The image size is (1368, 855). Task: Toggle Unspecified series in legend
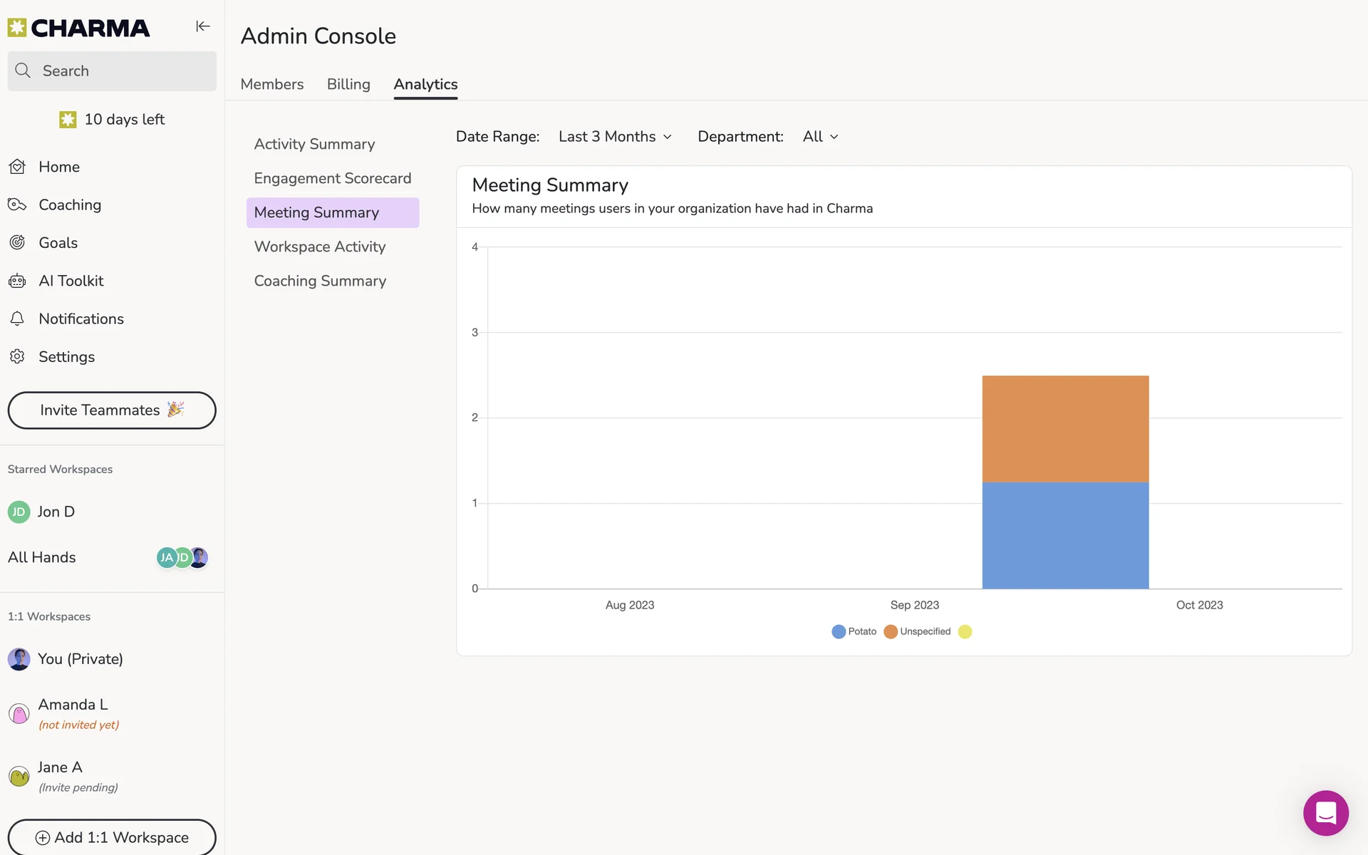(x=917, y=631)
